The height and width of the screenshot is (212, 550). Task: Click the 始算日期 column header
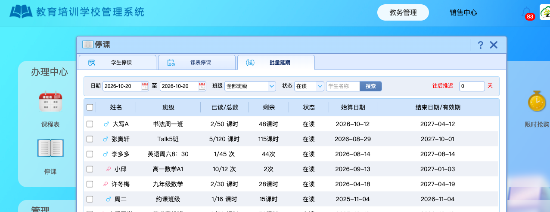pyautogui.click(x=353, y=107)
